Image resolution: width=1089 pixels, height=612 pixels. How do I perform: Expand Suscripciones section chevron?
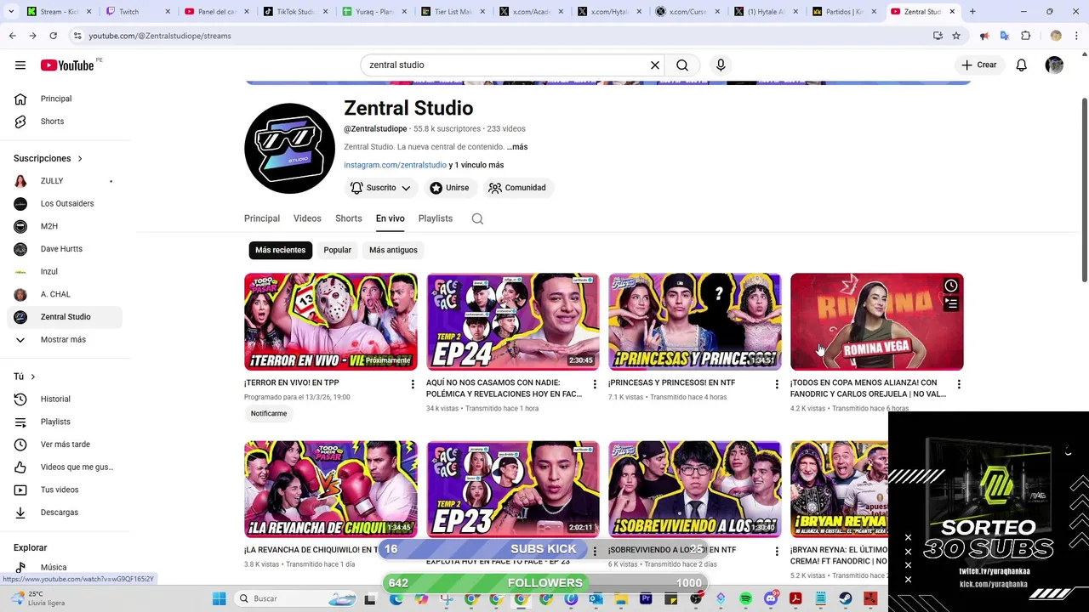[80, 158]
